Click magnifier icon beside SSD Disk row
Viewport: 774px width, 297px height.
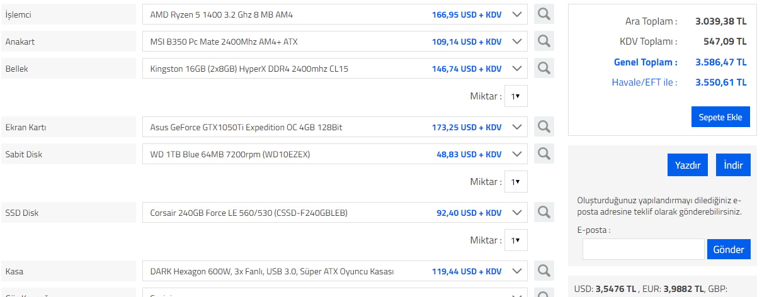[544, 213]
